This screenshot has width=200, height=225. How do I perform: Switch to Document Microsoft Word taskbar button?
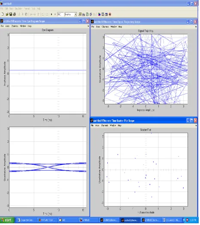tap(172, 221)
